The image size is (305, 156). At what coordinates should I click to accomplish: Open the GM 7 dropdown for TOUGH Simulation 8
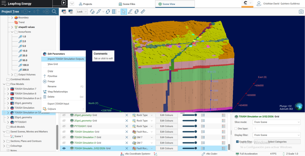[143, 143]
